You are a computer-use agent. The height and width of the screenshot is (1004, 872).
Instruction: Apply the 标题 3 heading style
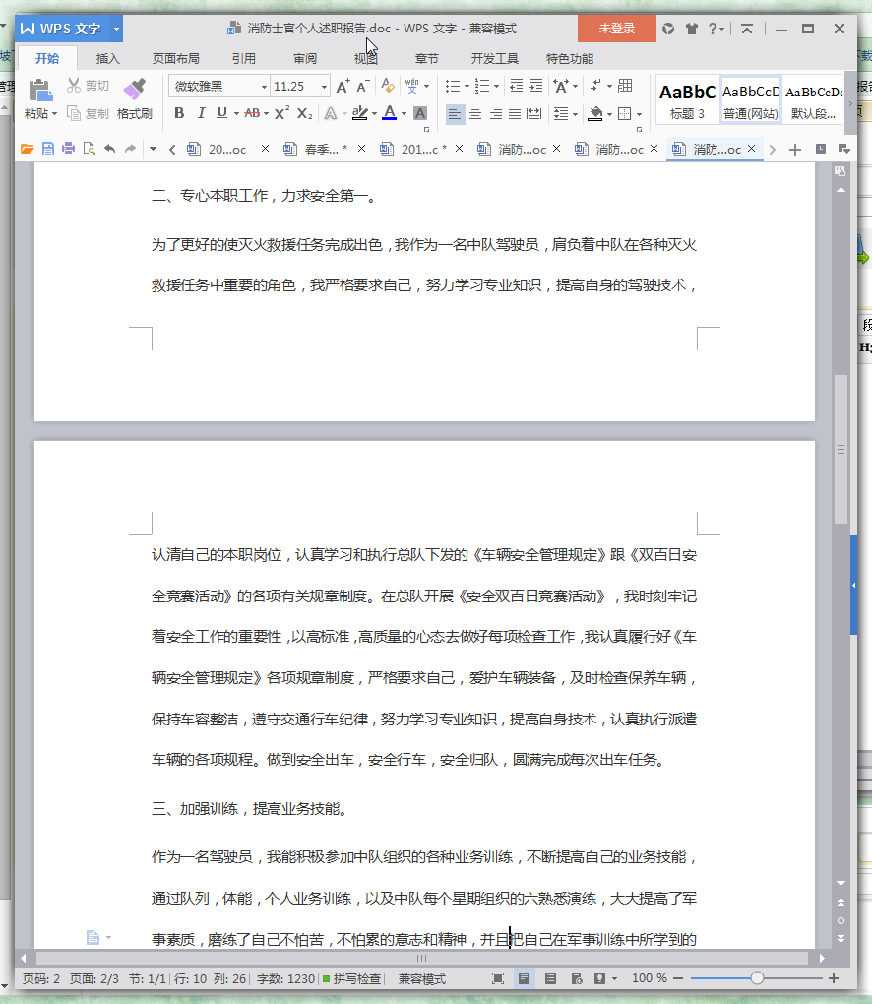pos(687,100)
